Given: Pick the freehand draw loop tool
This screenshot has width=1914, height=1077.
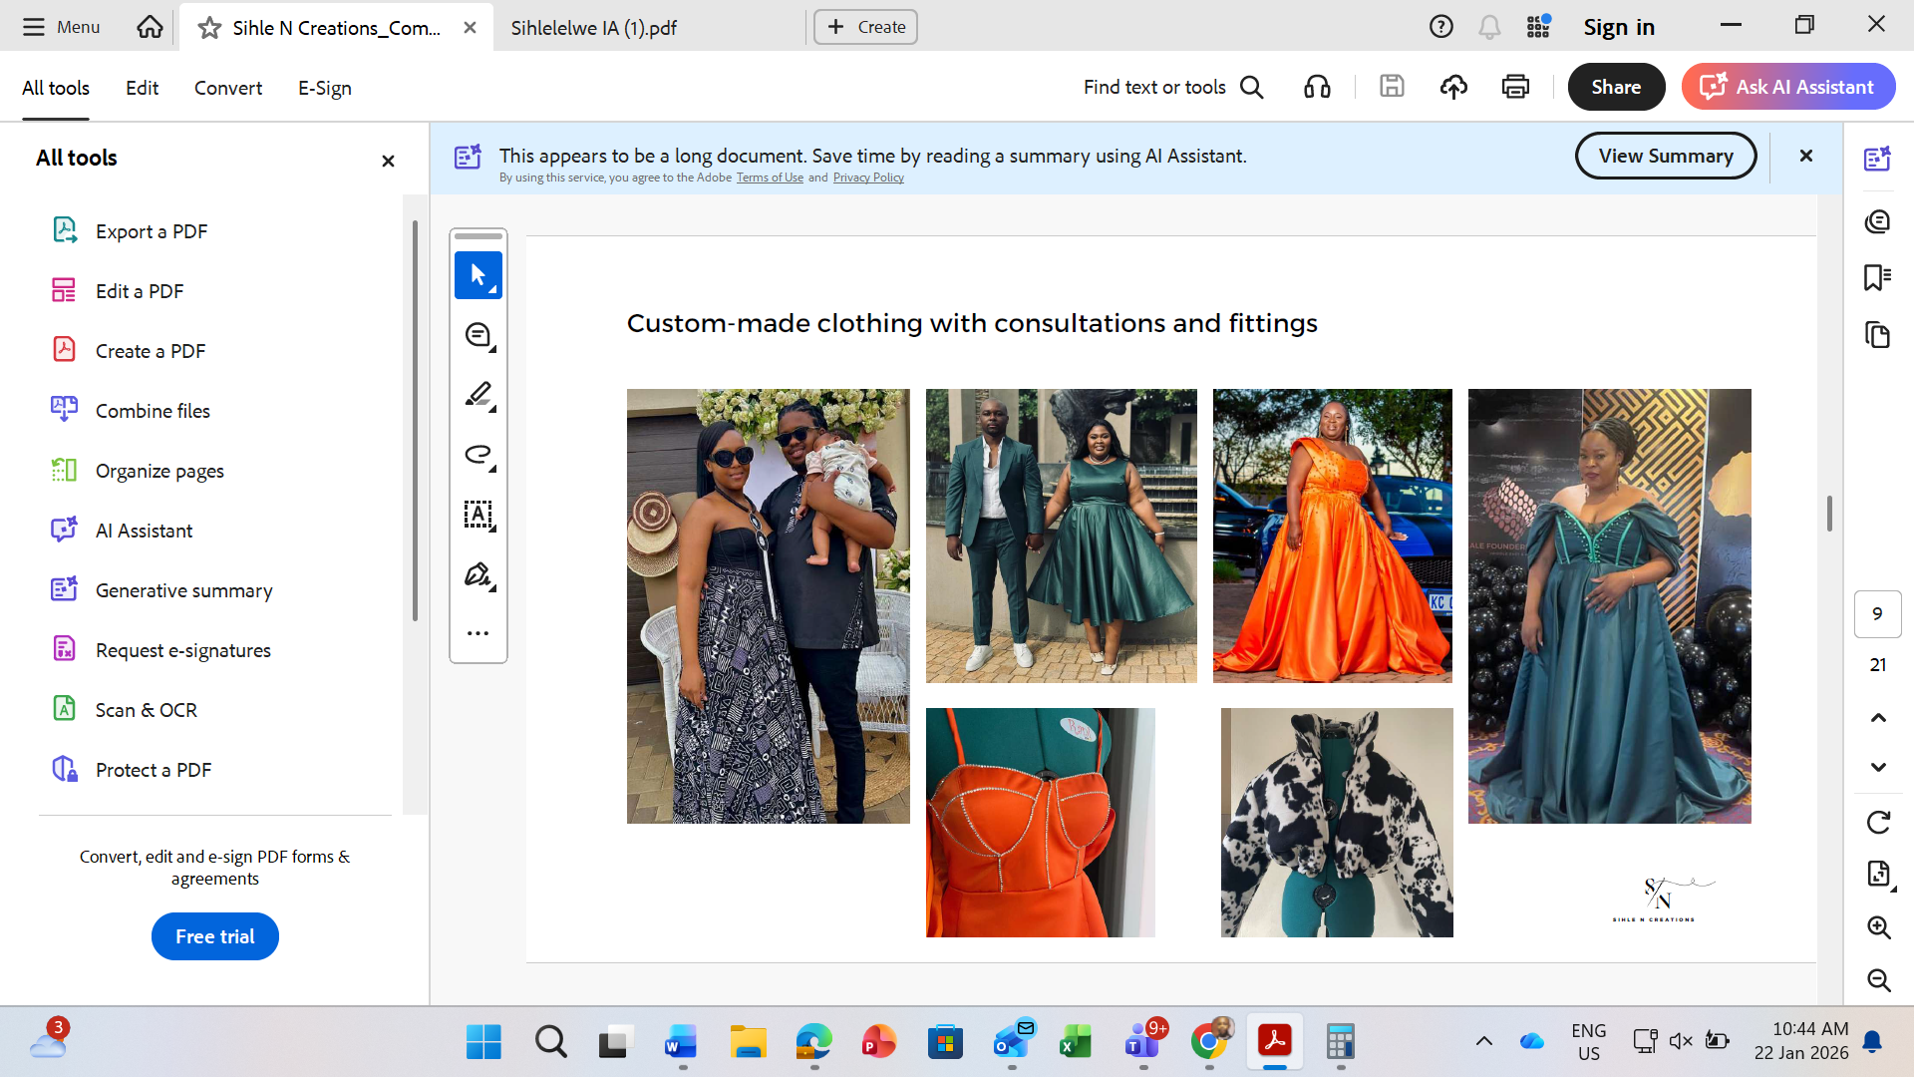Looking at the screenshot, I should pyautogui.click(x=478, y=455).
